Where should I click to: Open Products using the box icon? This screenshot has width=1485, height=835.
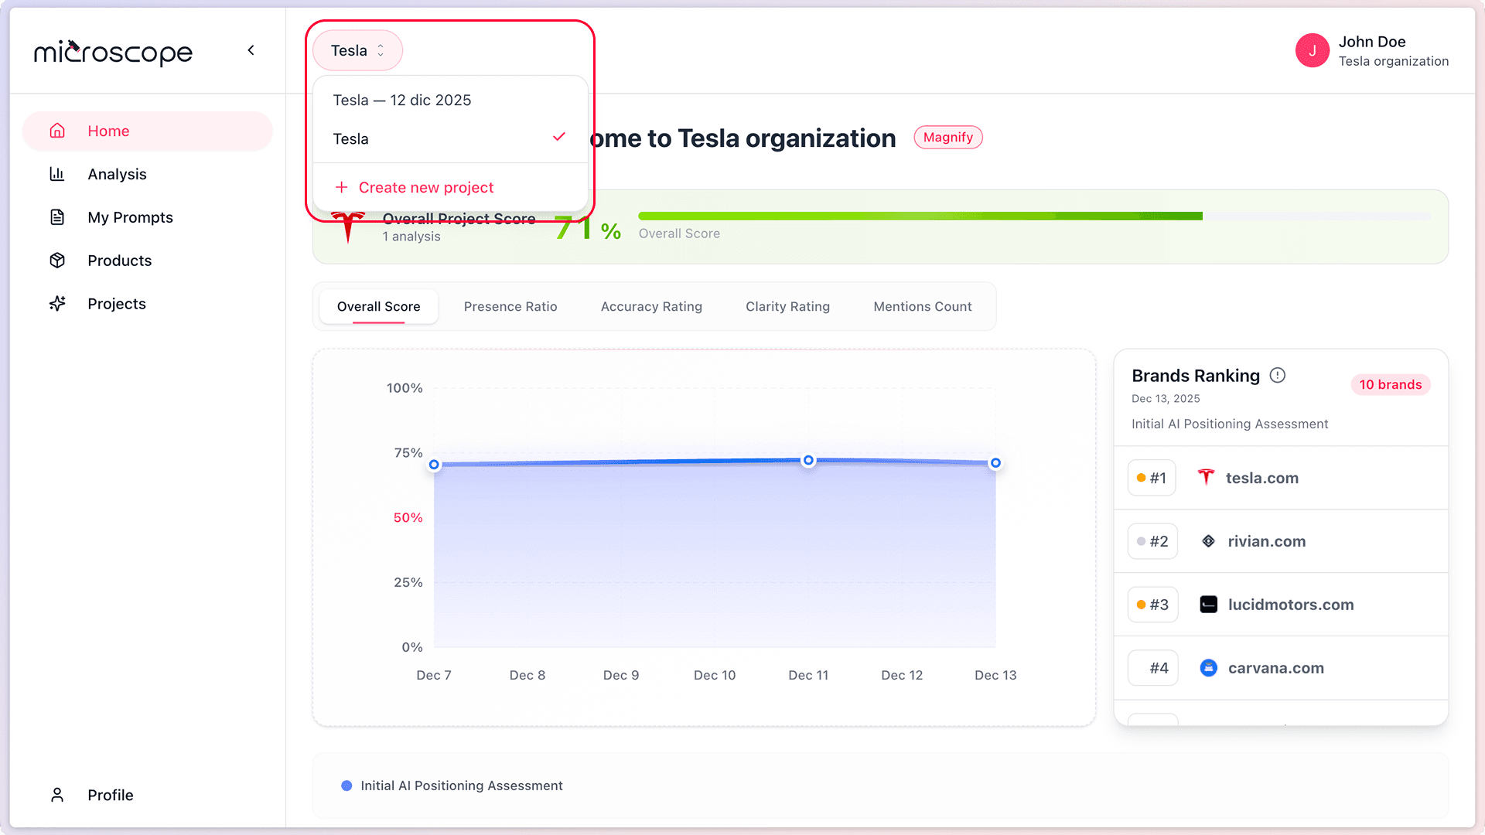(x=57, y=261)
